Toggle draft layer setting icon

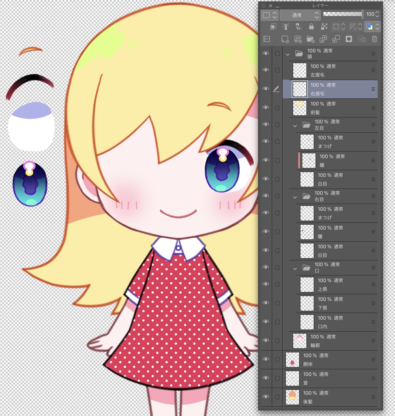click(298, 26)
